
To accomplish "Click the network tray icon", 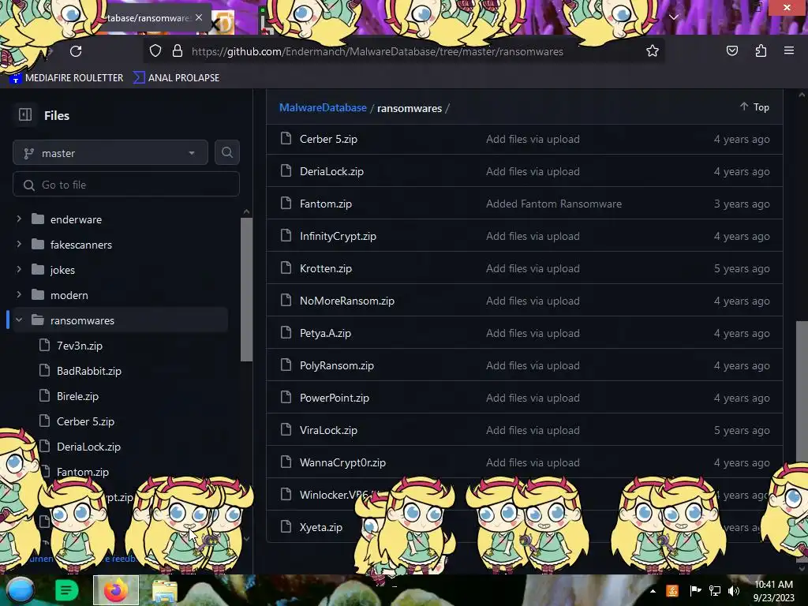I will (x=715, y=591).
